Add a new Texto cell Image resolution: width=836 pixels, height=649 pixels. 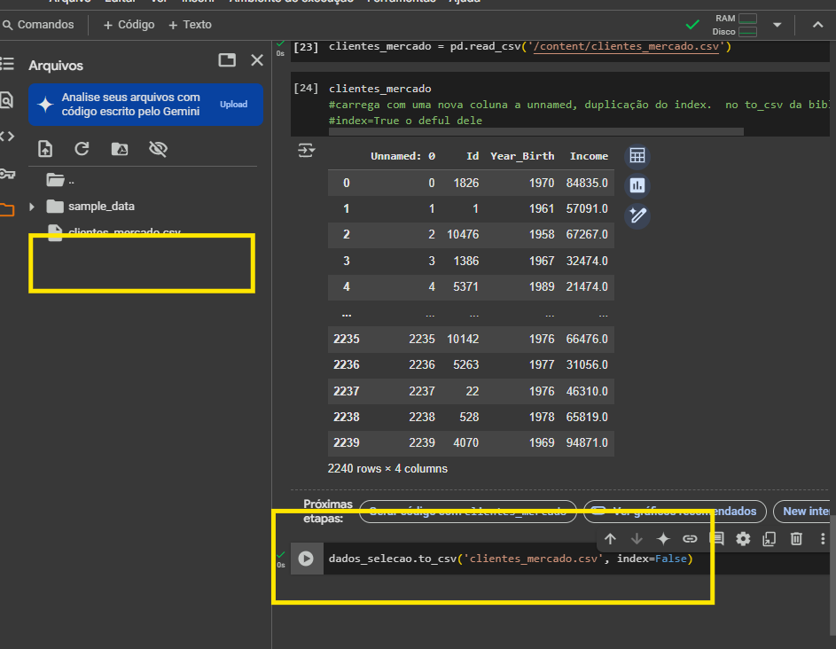click(190, 25)
